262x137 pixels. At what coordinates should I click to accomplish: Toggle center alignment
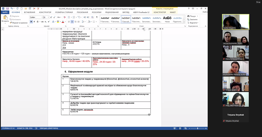(x=72, y=22)
